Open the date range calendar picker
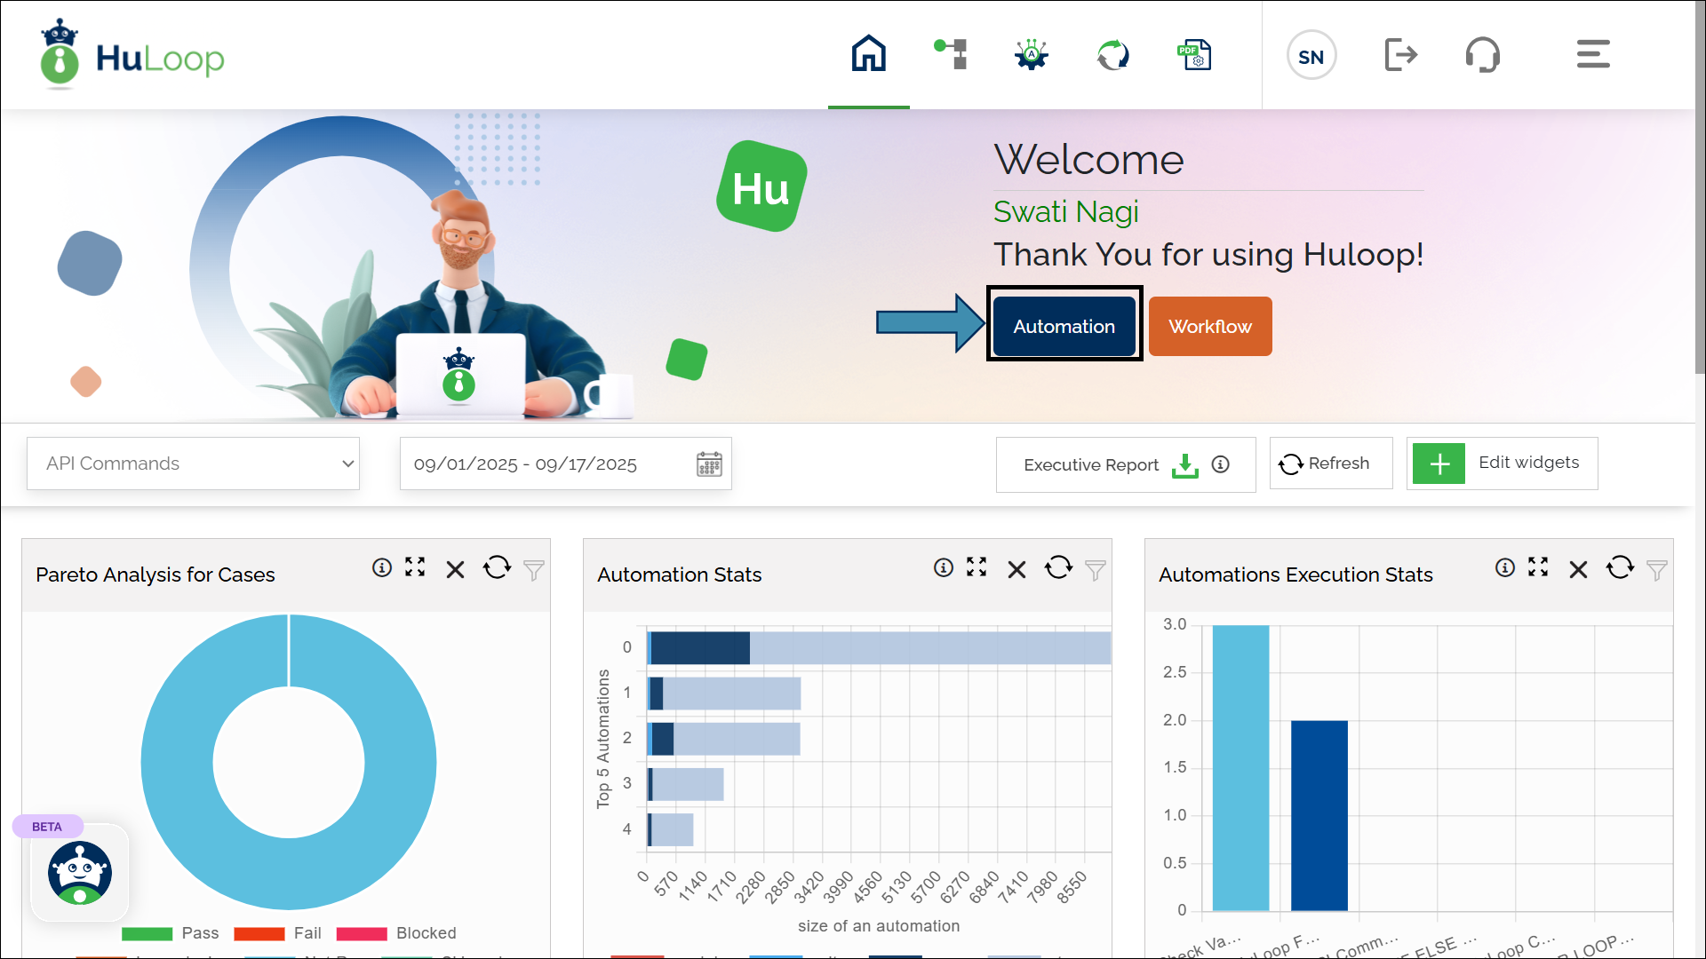This screenshot has height=959, width=1706. point(709,464)
